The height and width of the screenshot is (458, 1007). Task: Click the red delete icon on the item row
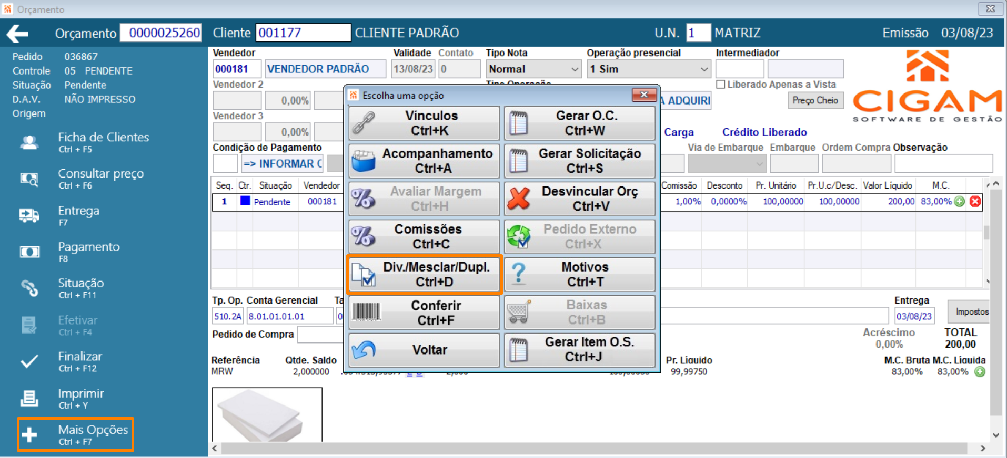point(975,202)
